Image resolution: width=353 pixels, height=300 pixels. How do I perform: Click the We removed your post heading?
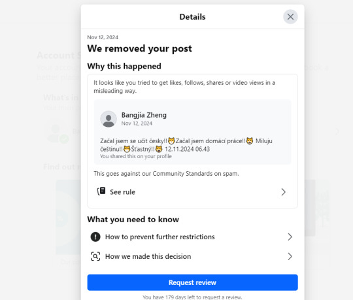coord(140,48)
